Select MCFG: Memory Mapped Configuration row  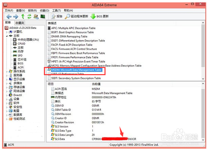(x=95, y=66)
